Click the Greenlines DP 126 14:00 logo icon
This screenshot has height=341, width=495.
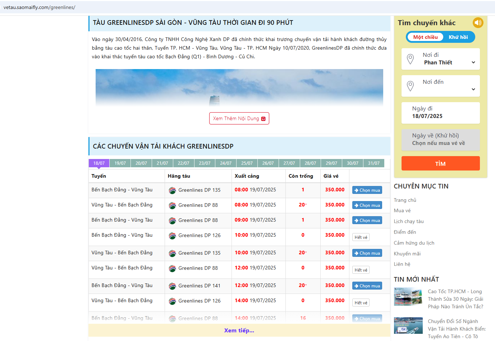coord(173,301)
